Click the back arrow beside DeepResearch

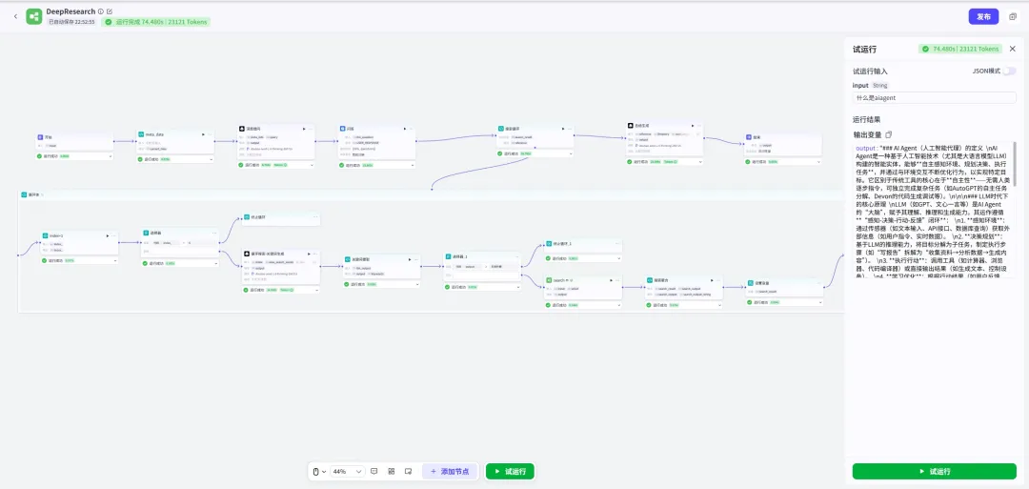(16, 16)
